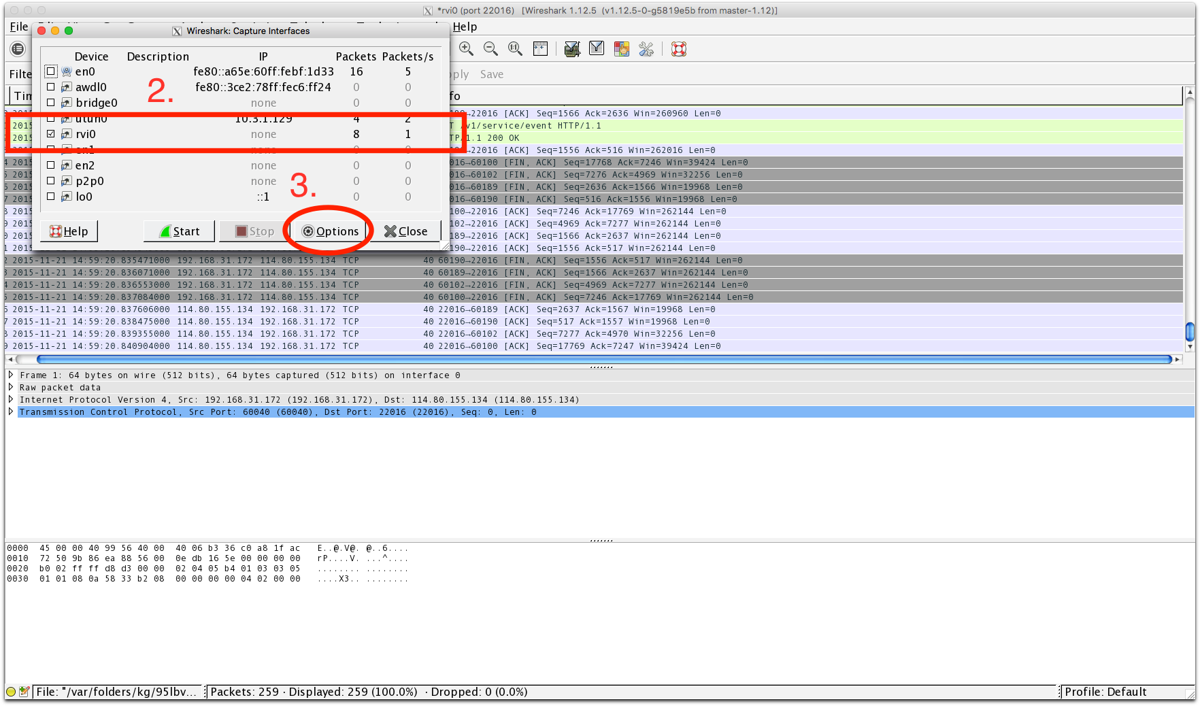1200x706 pixels.
Task: Open the File menu
Action: 19,27
